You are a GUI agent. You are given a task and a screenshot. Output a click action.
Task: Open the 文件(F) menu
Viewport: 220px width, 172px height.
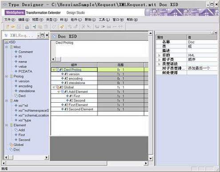tap(10, 20)
